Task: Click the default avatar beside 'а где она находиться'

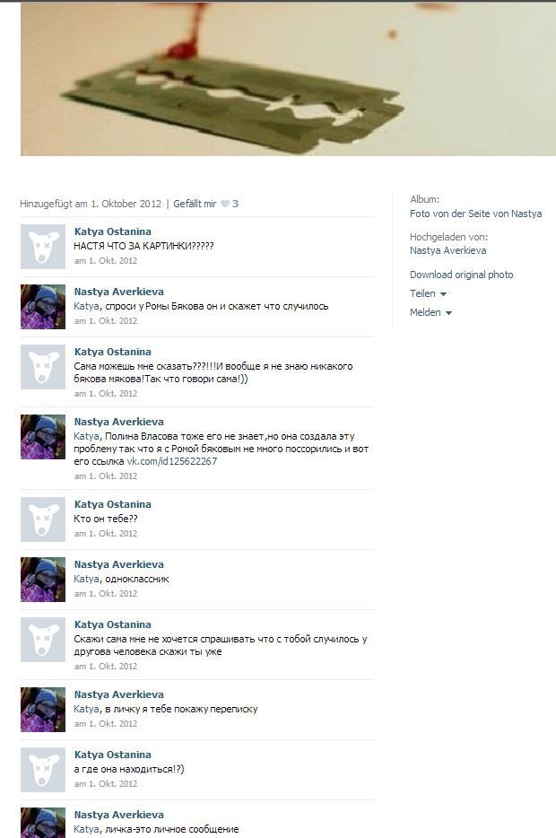Action: click(43, 770)
